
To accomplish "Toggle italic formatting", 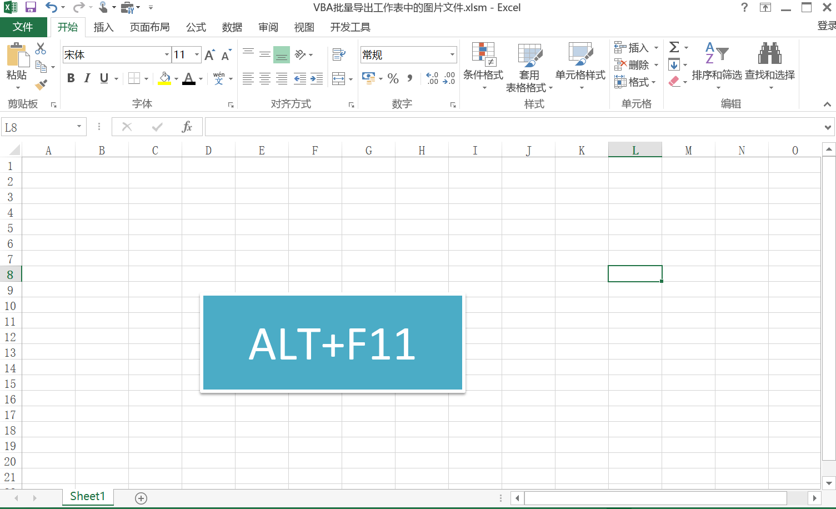I will tap(87, 78).
